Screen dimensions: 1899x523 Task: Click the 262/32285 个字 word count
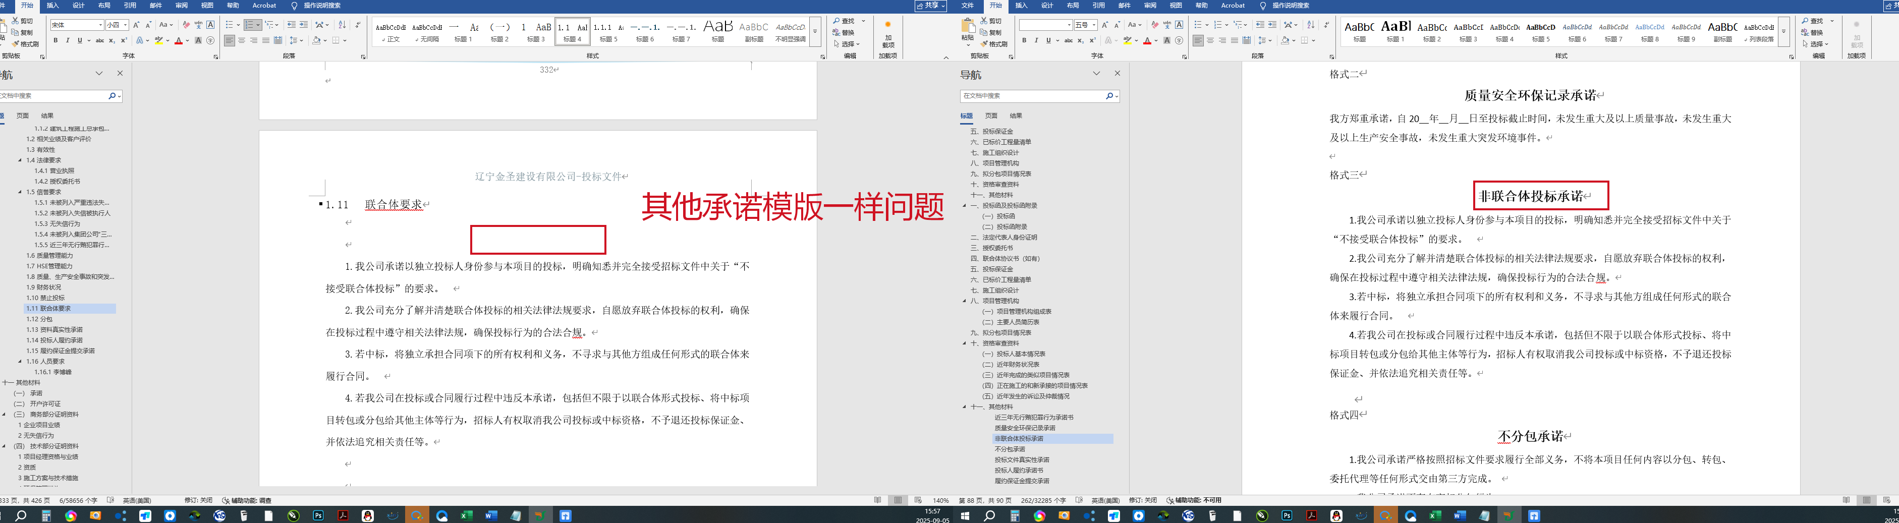[x=1043, y=500]
